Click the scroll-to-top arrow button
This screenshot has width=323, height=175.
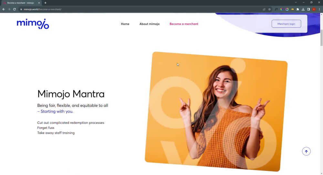(306, 151)
